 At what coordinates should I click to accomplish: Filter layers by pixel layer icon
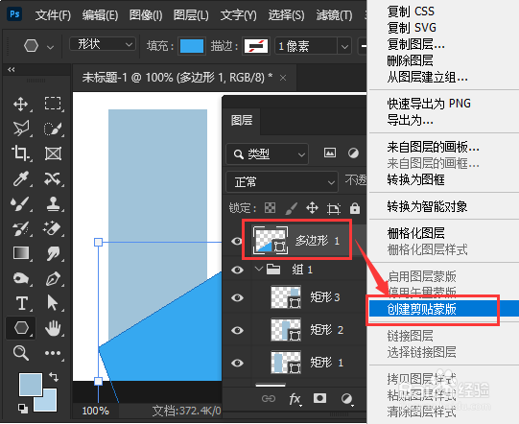point(330,153)
